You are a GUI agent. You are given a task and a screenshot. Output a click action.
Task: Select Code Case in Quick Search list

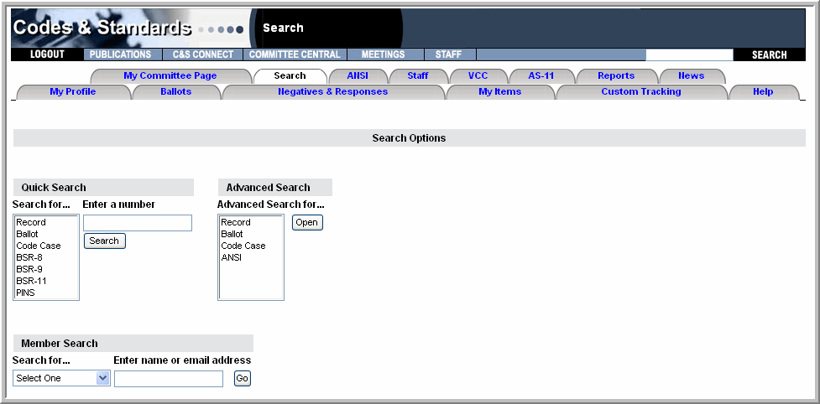[38, 246]
